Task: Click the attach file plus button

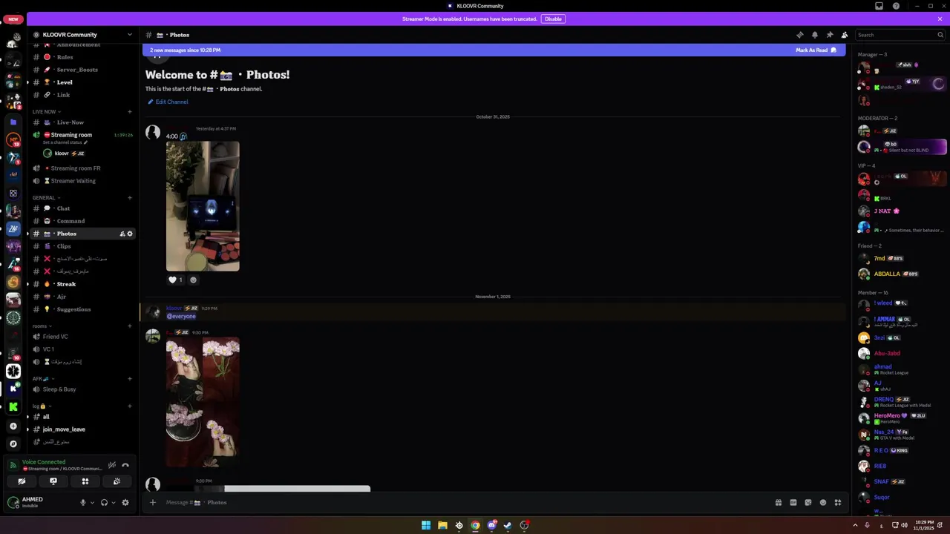Action: pos(153,502)
